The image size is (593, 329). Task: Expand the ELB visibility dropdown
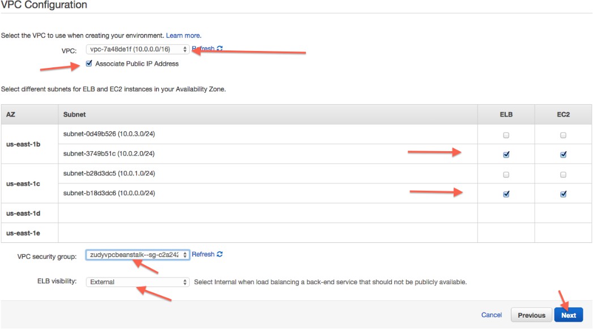pos(138,282)
